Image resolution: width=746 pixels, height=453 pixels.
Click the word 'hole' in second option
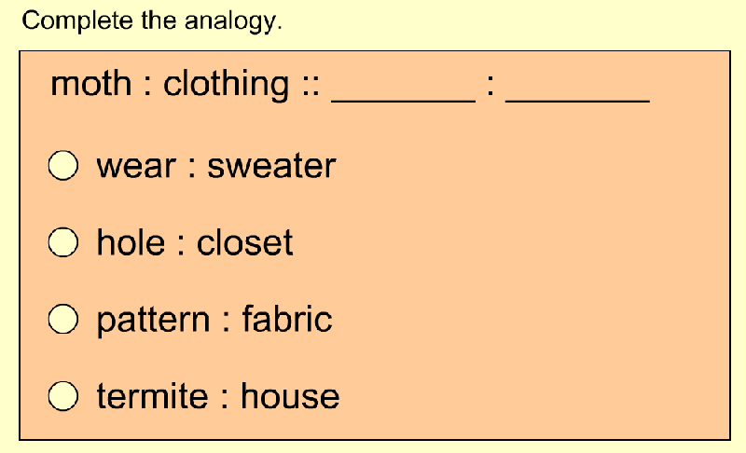pyautogui.click(x=131, y=242)
